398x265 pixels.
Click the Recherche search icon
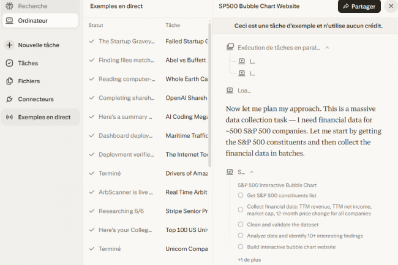pos(9,6)
